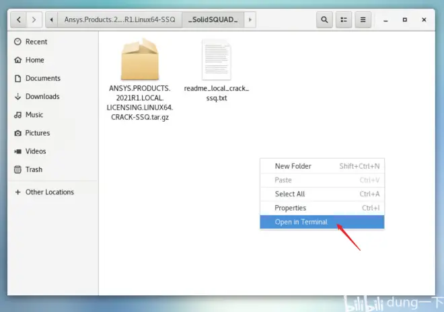Image resolution: width=444 pixels, height=312 pixels.
Task: Click the Recent clock icon
Action: [18, 42]
